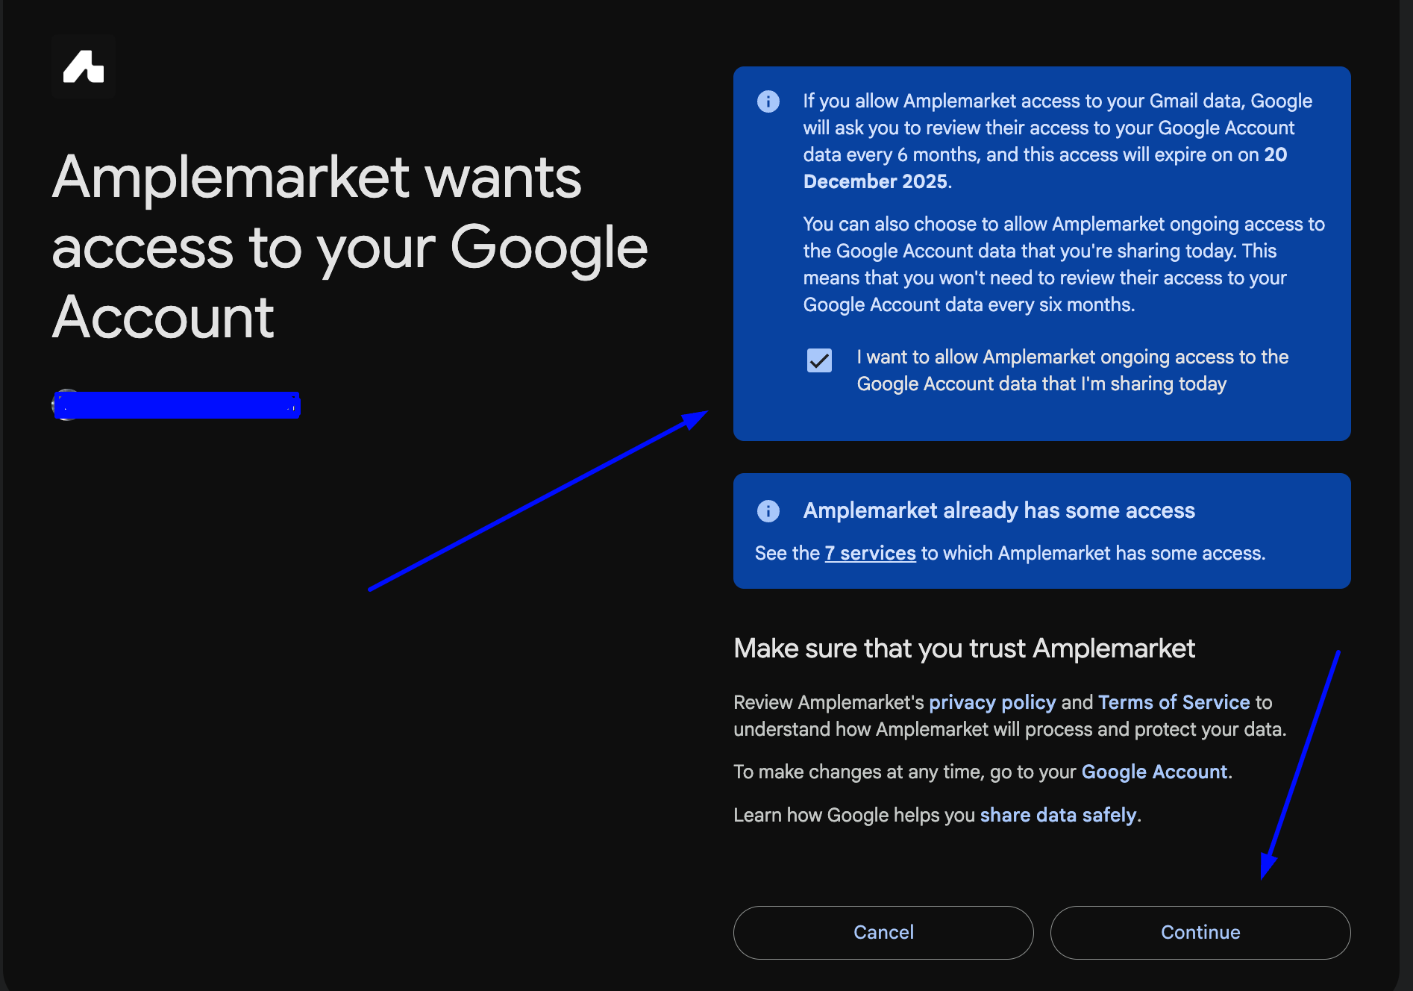The width and height of the screenshot is (1413, 991).
Task: Open Amplemarket's privacy policy link
Action: (992, 702)
